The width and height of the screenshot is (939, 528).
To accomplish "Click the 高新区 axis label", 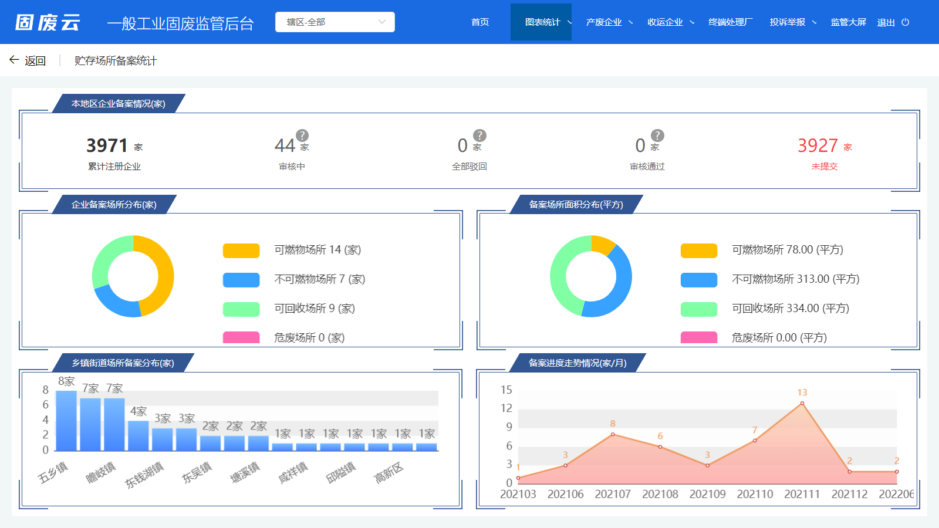I will pos(389,473).
